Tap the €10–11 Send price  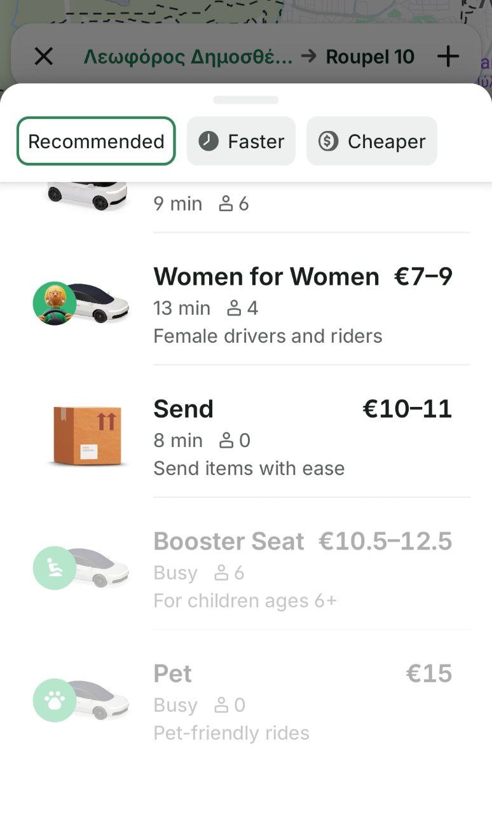(407, 410)
